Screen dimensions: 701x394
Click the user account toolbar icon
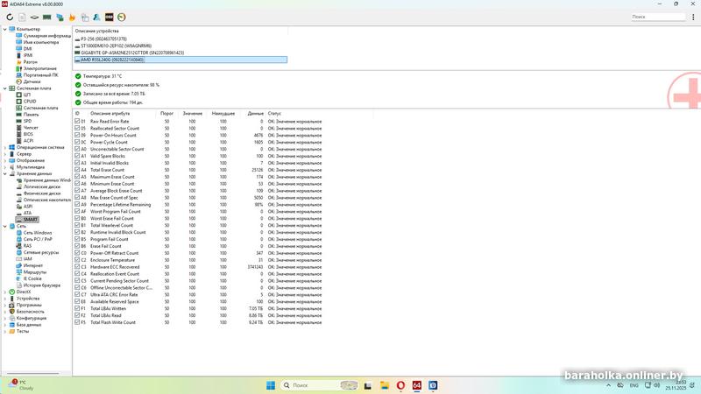tap(96, 18)
